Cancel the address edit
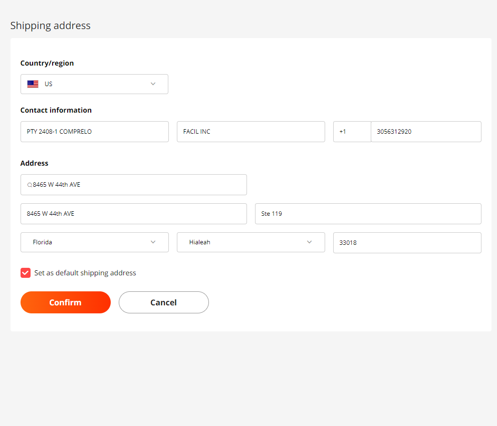 click(164, 302)
